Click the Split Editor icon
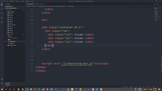 click(157, 4)
